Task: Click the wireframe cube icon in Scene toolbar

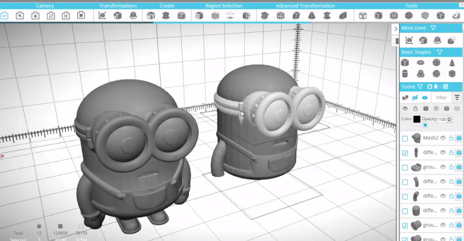Action: tap(436, 109)
